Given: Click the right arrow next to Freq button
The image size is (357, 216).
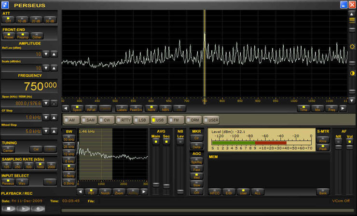Looking at the screenshot, I should click(343, 108).
